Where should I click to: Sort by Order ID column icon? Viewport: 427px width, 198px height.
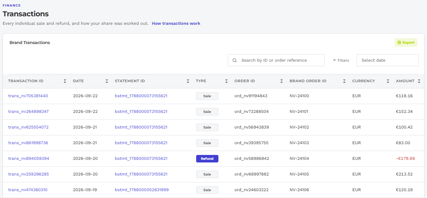(282, 81)
